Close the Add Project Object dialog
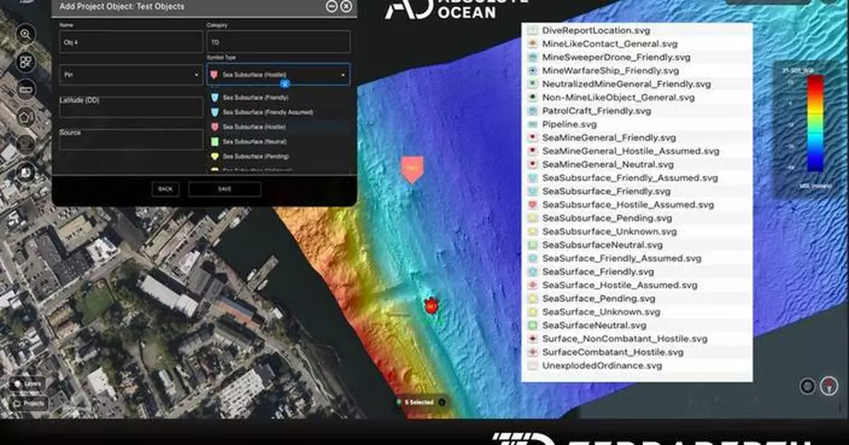 tap(346, 6)
